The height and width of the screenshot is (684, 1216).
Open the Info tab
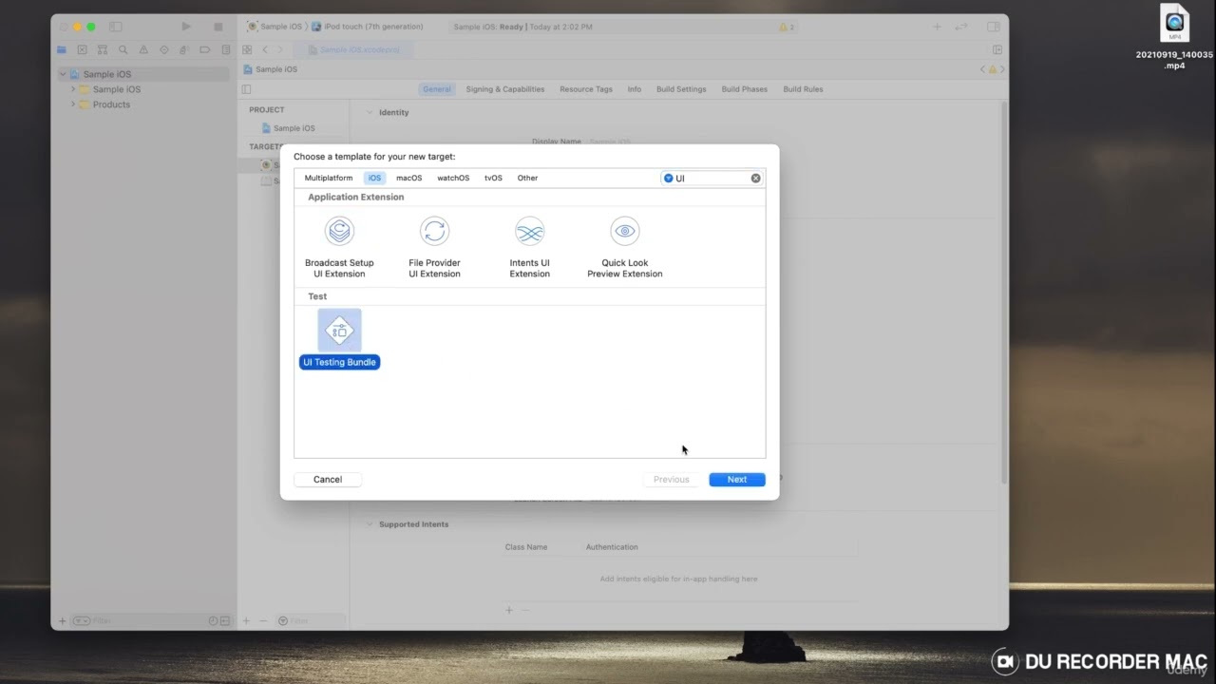coord(635,89)
